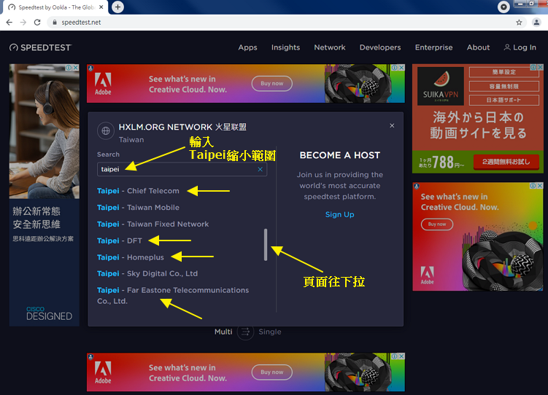
Task: Open the Network menu
Action: pyautogui.click(x=330, y=47)
